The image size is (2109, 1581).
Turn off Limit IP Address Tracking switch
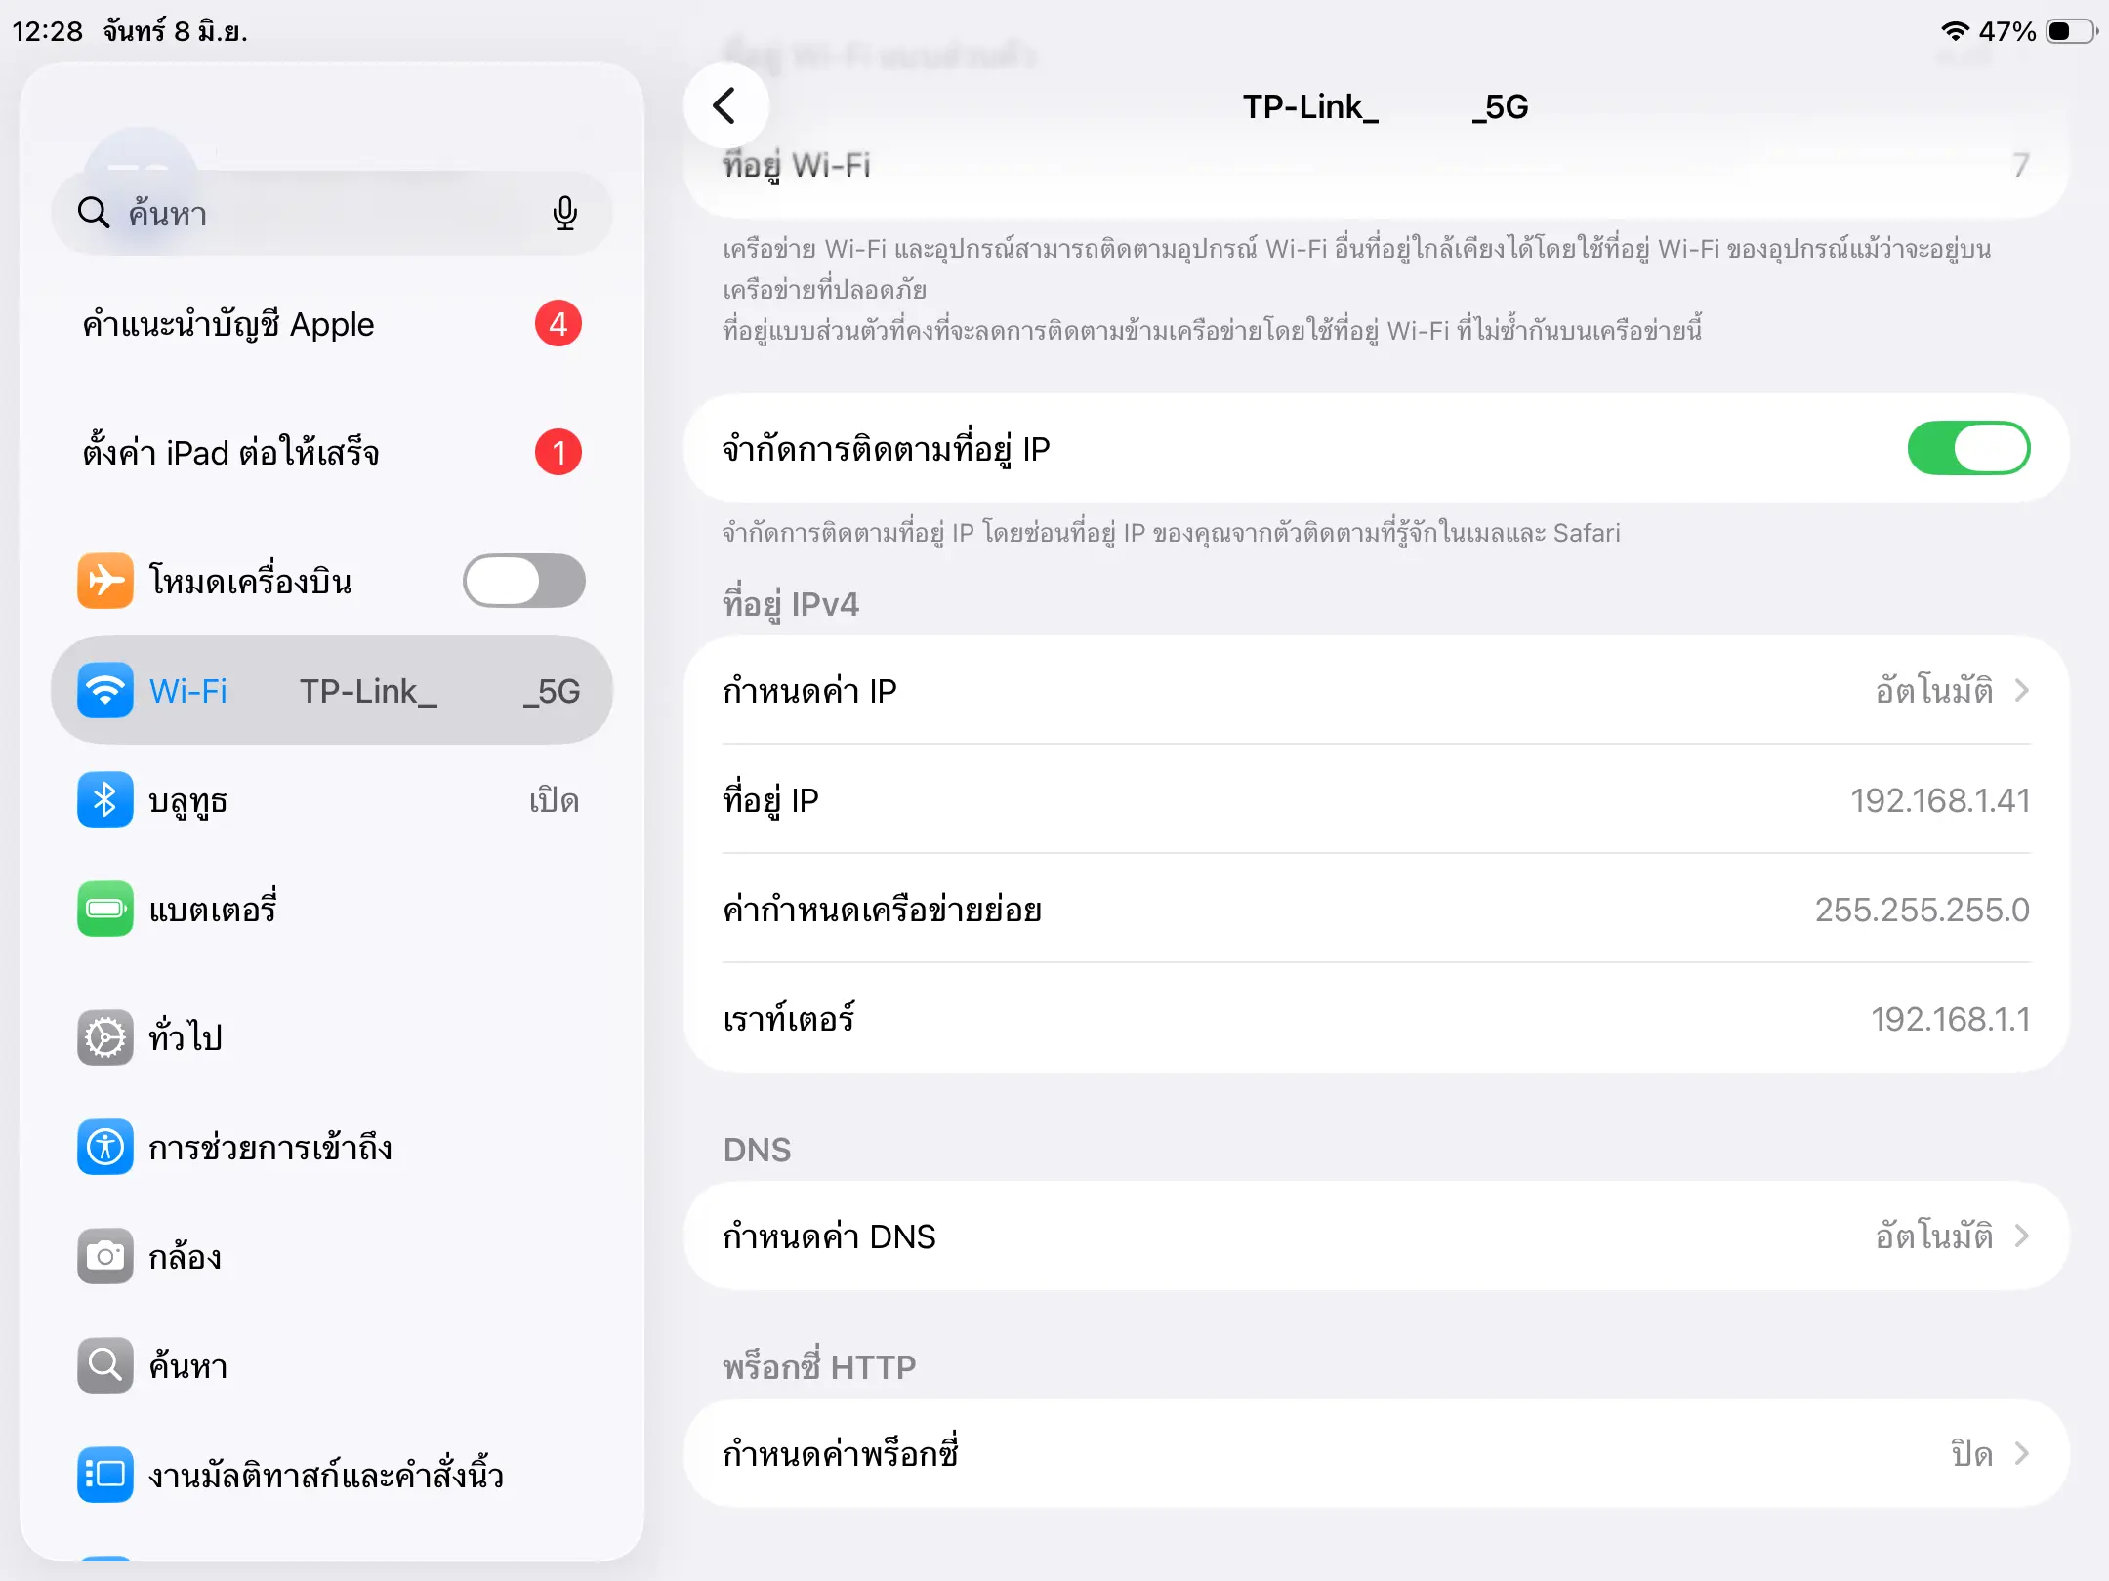pos(1968,448)
